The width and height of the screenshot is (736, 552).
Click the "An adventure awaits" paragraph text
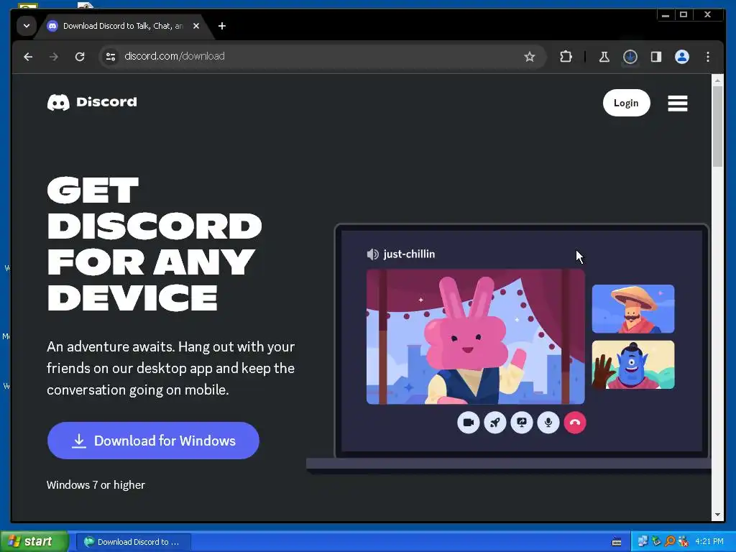coord(171,369)
